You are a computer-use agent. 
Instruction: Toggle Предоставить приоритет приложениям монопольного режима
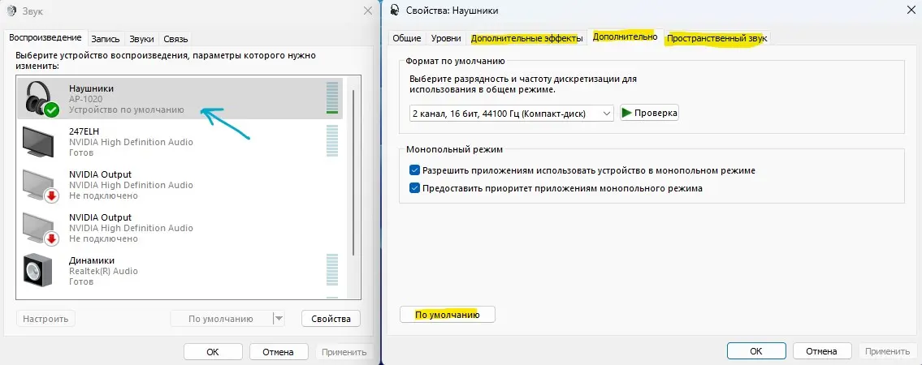coord(414,188)
